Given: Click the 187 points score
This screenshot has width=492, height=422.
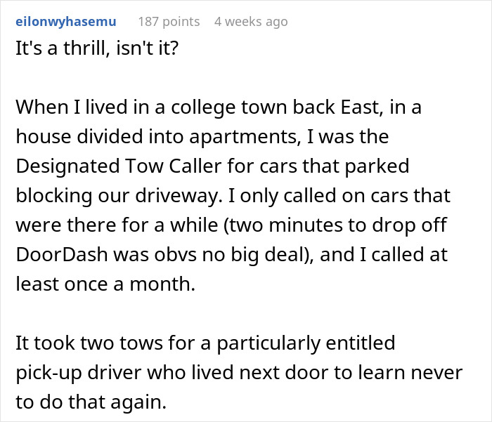Looking at the screenshot, I should [169, 21].
